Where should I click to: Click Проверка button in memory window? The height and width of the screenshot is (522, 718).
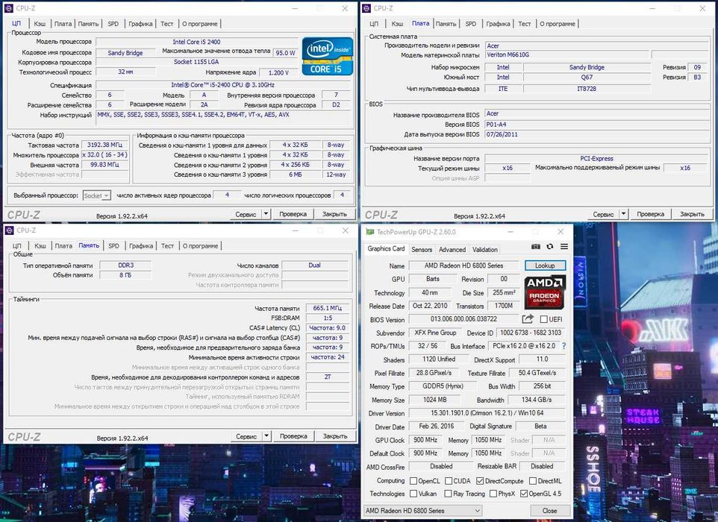293,436
